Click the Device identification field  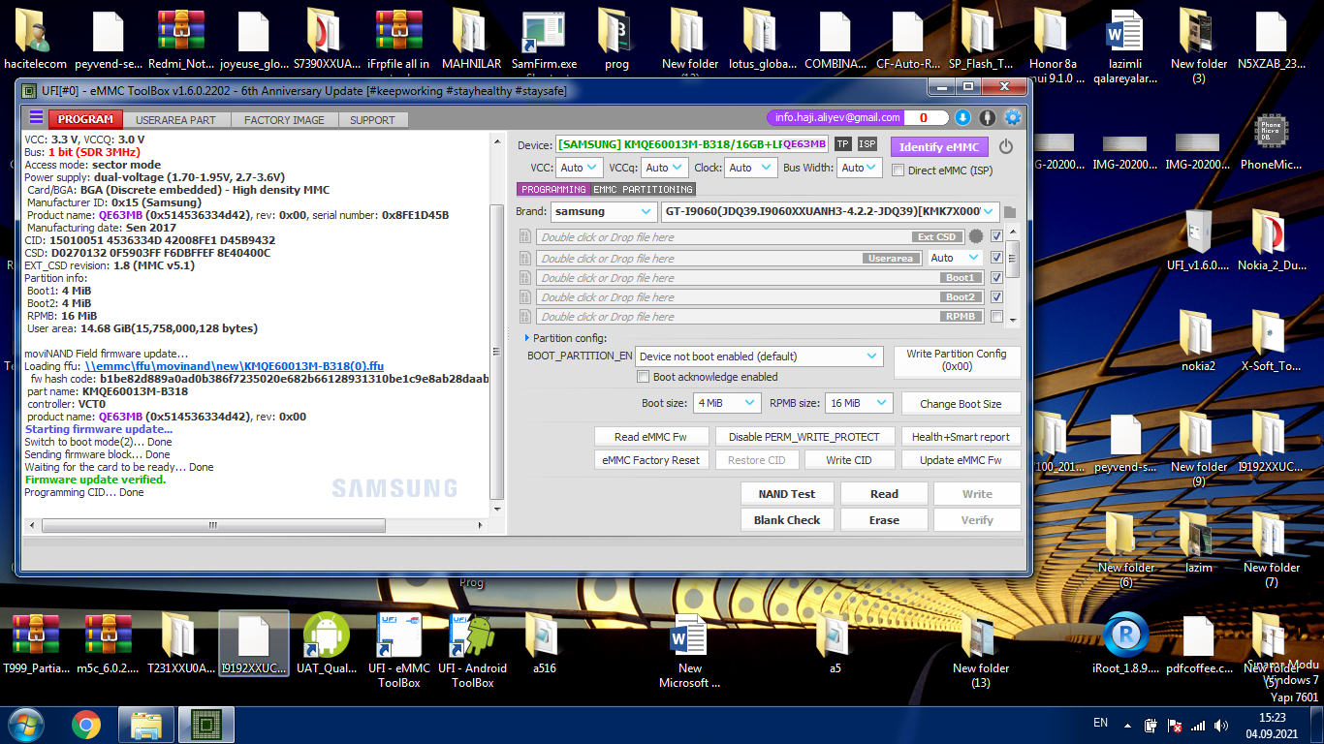tap(691, 144)
